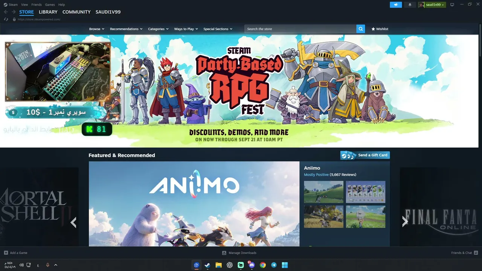Open the Party-Based RPG Fest banner

pos(239,91)
